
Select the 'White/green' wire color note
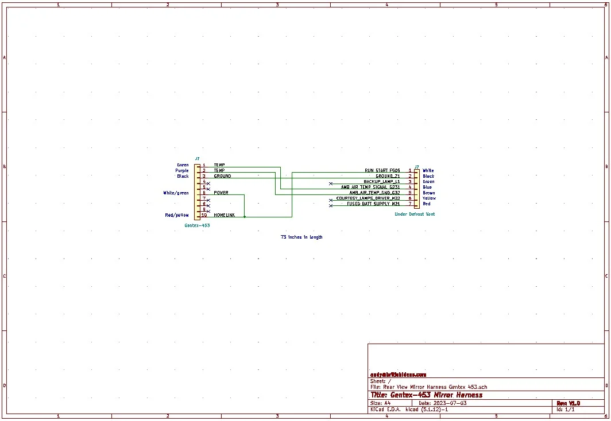coord(176,193)
